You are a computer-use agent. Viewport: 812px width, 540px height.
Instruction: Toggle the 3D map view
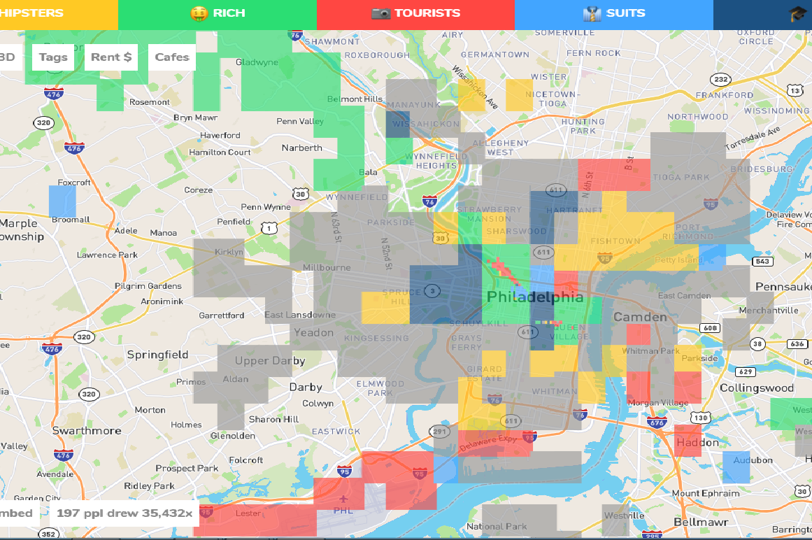tap(7, 57)
